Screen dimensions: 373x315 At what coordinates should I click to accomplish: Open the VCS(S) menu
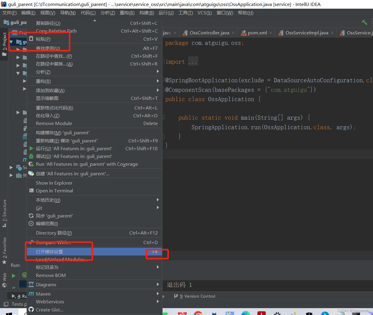click(x=204, y=13)
